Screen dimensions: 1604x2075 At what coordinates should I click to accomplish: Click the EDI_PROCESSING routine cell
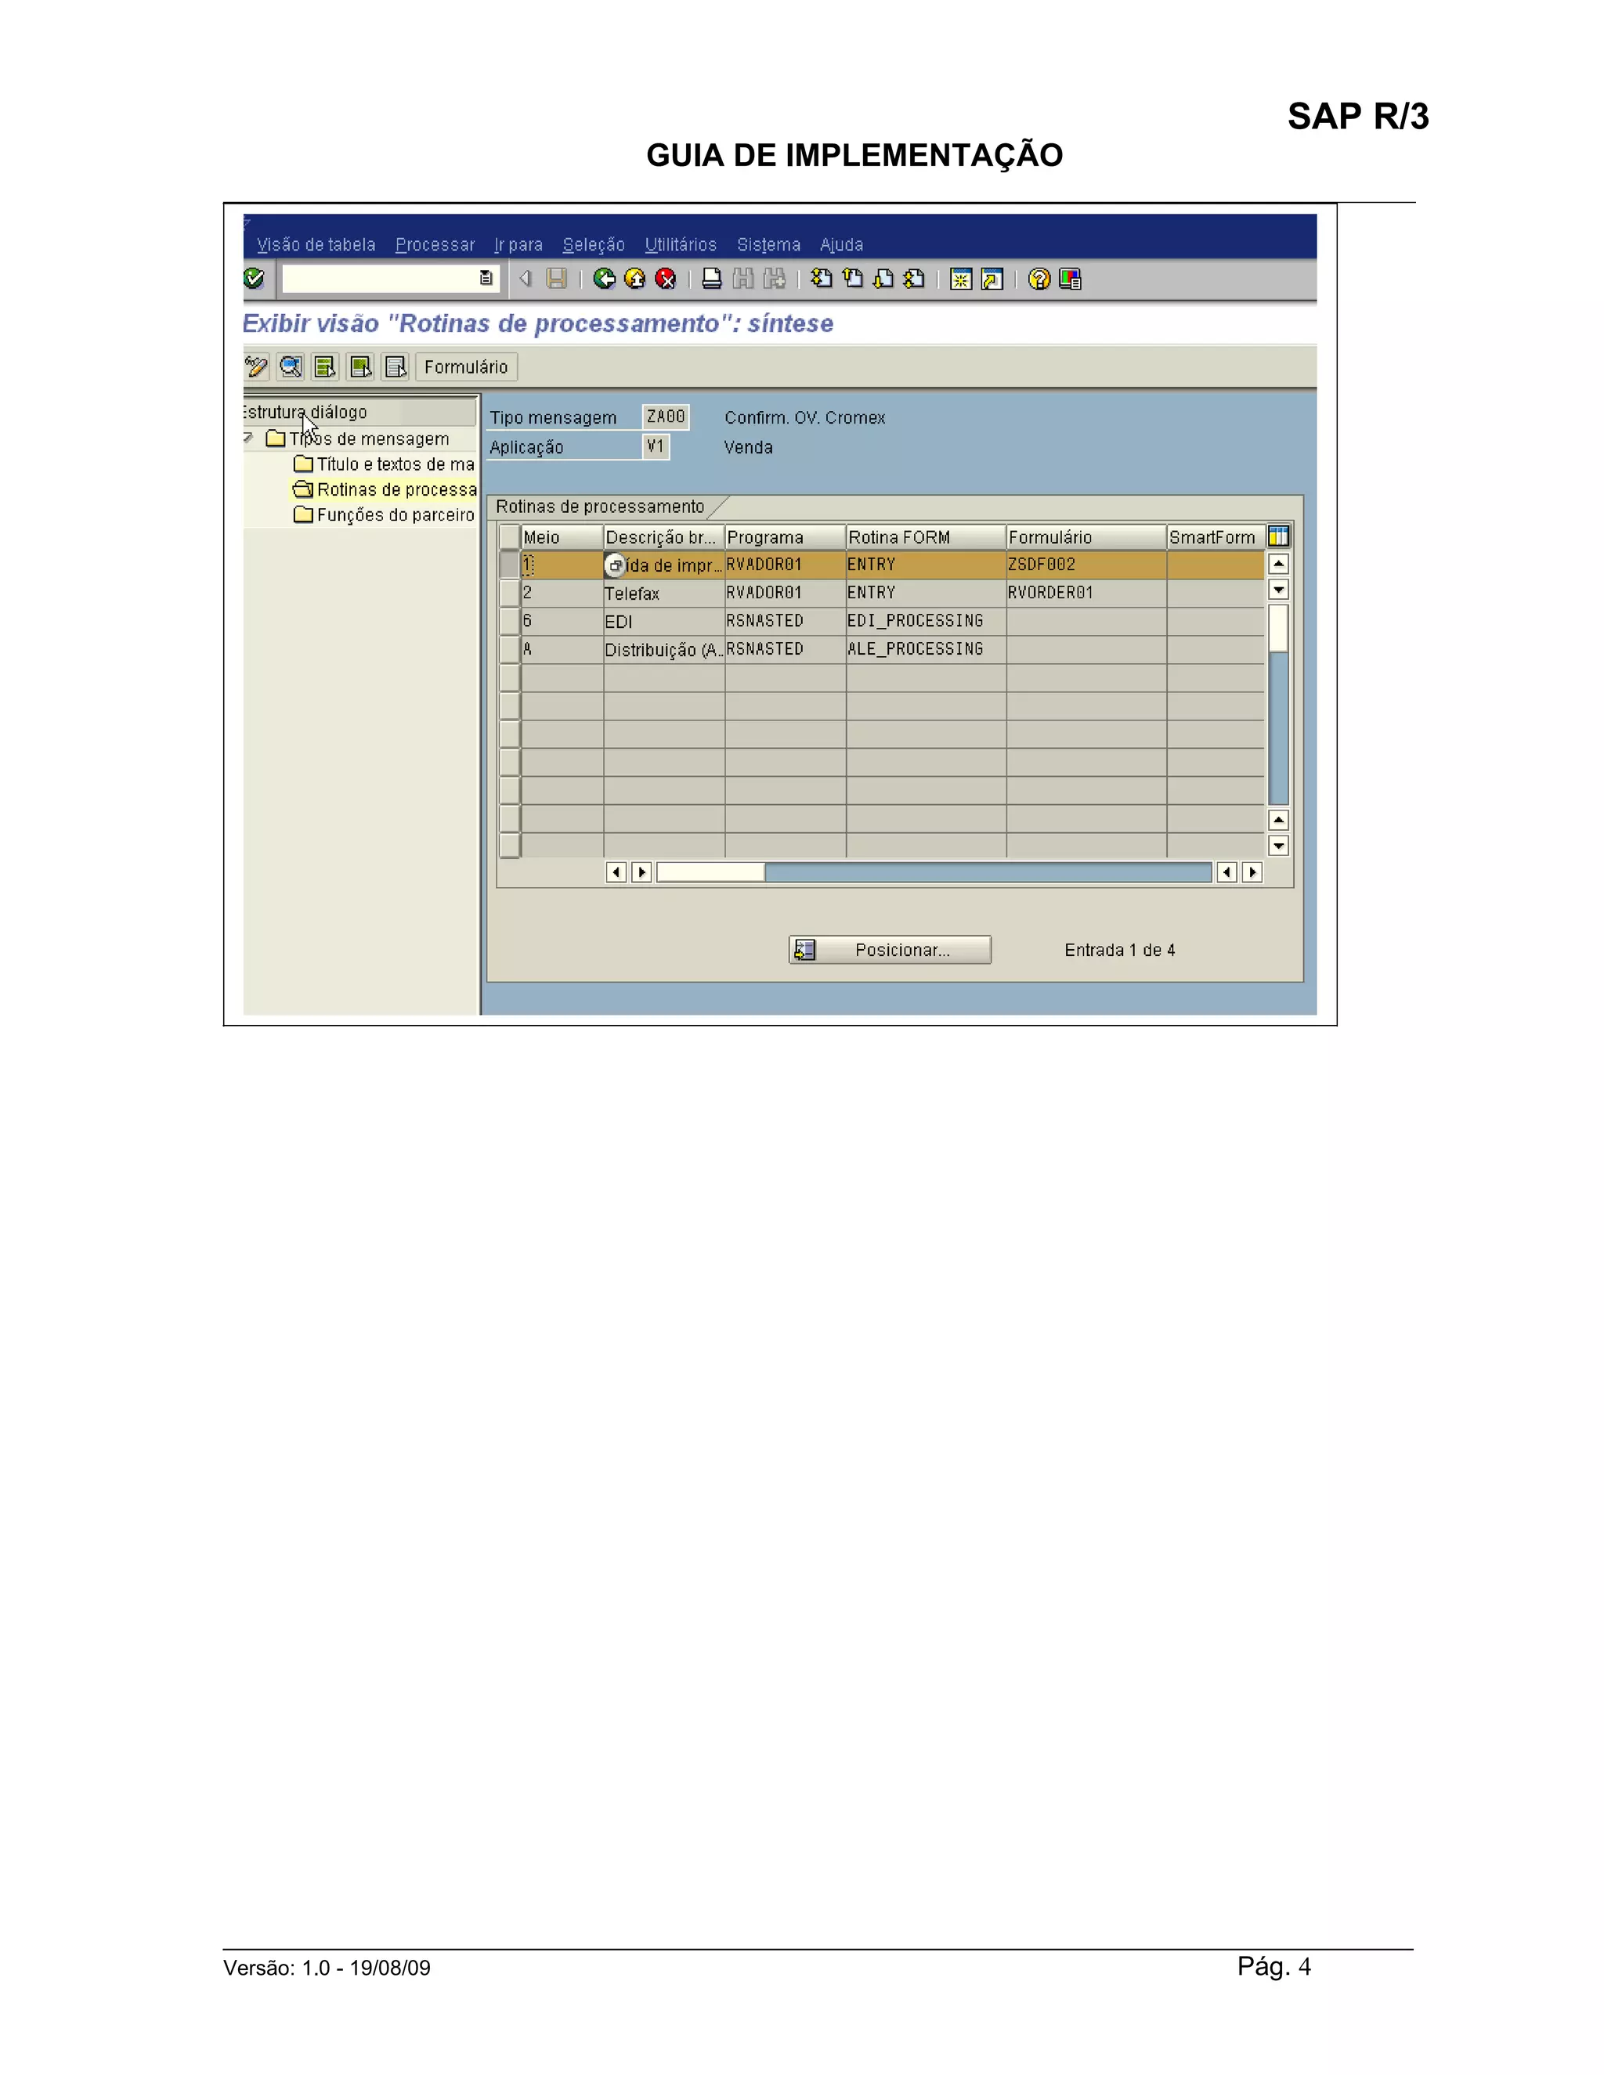(x=927, y=622)
